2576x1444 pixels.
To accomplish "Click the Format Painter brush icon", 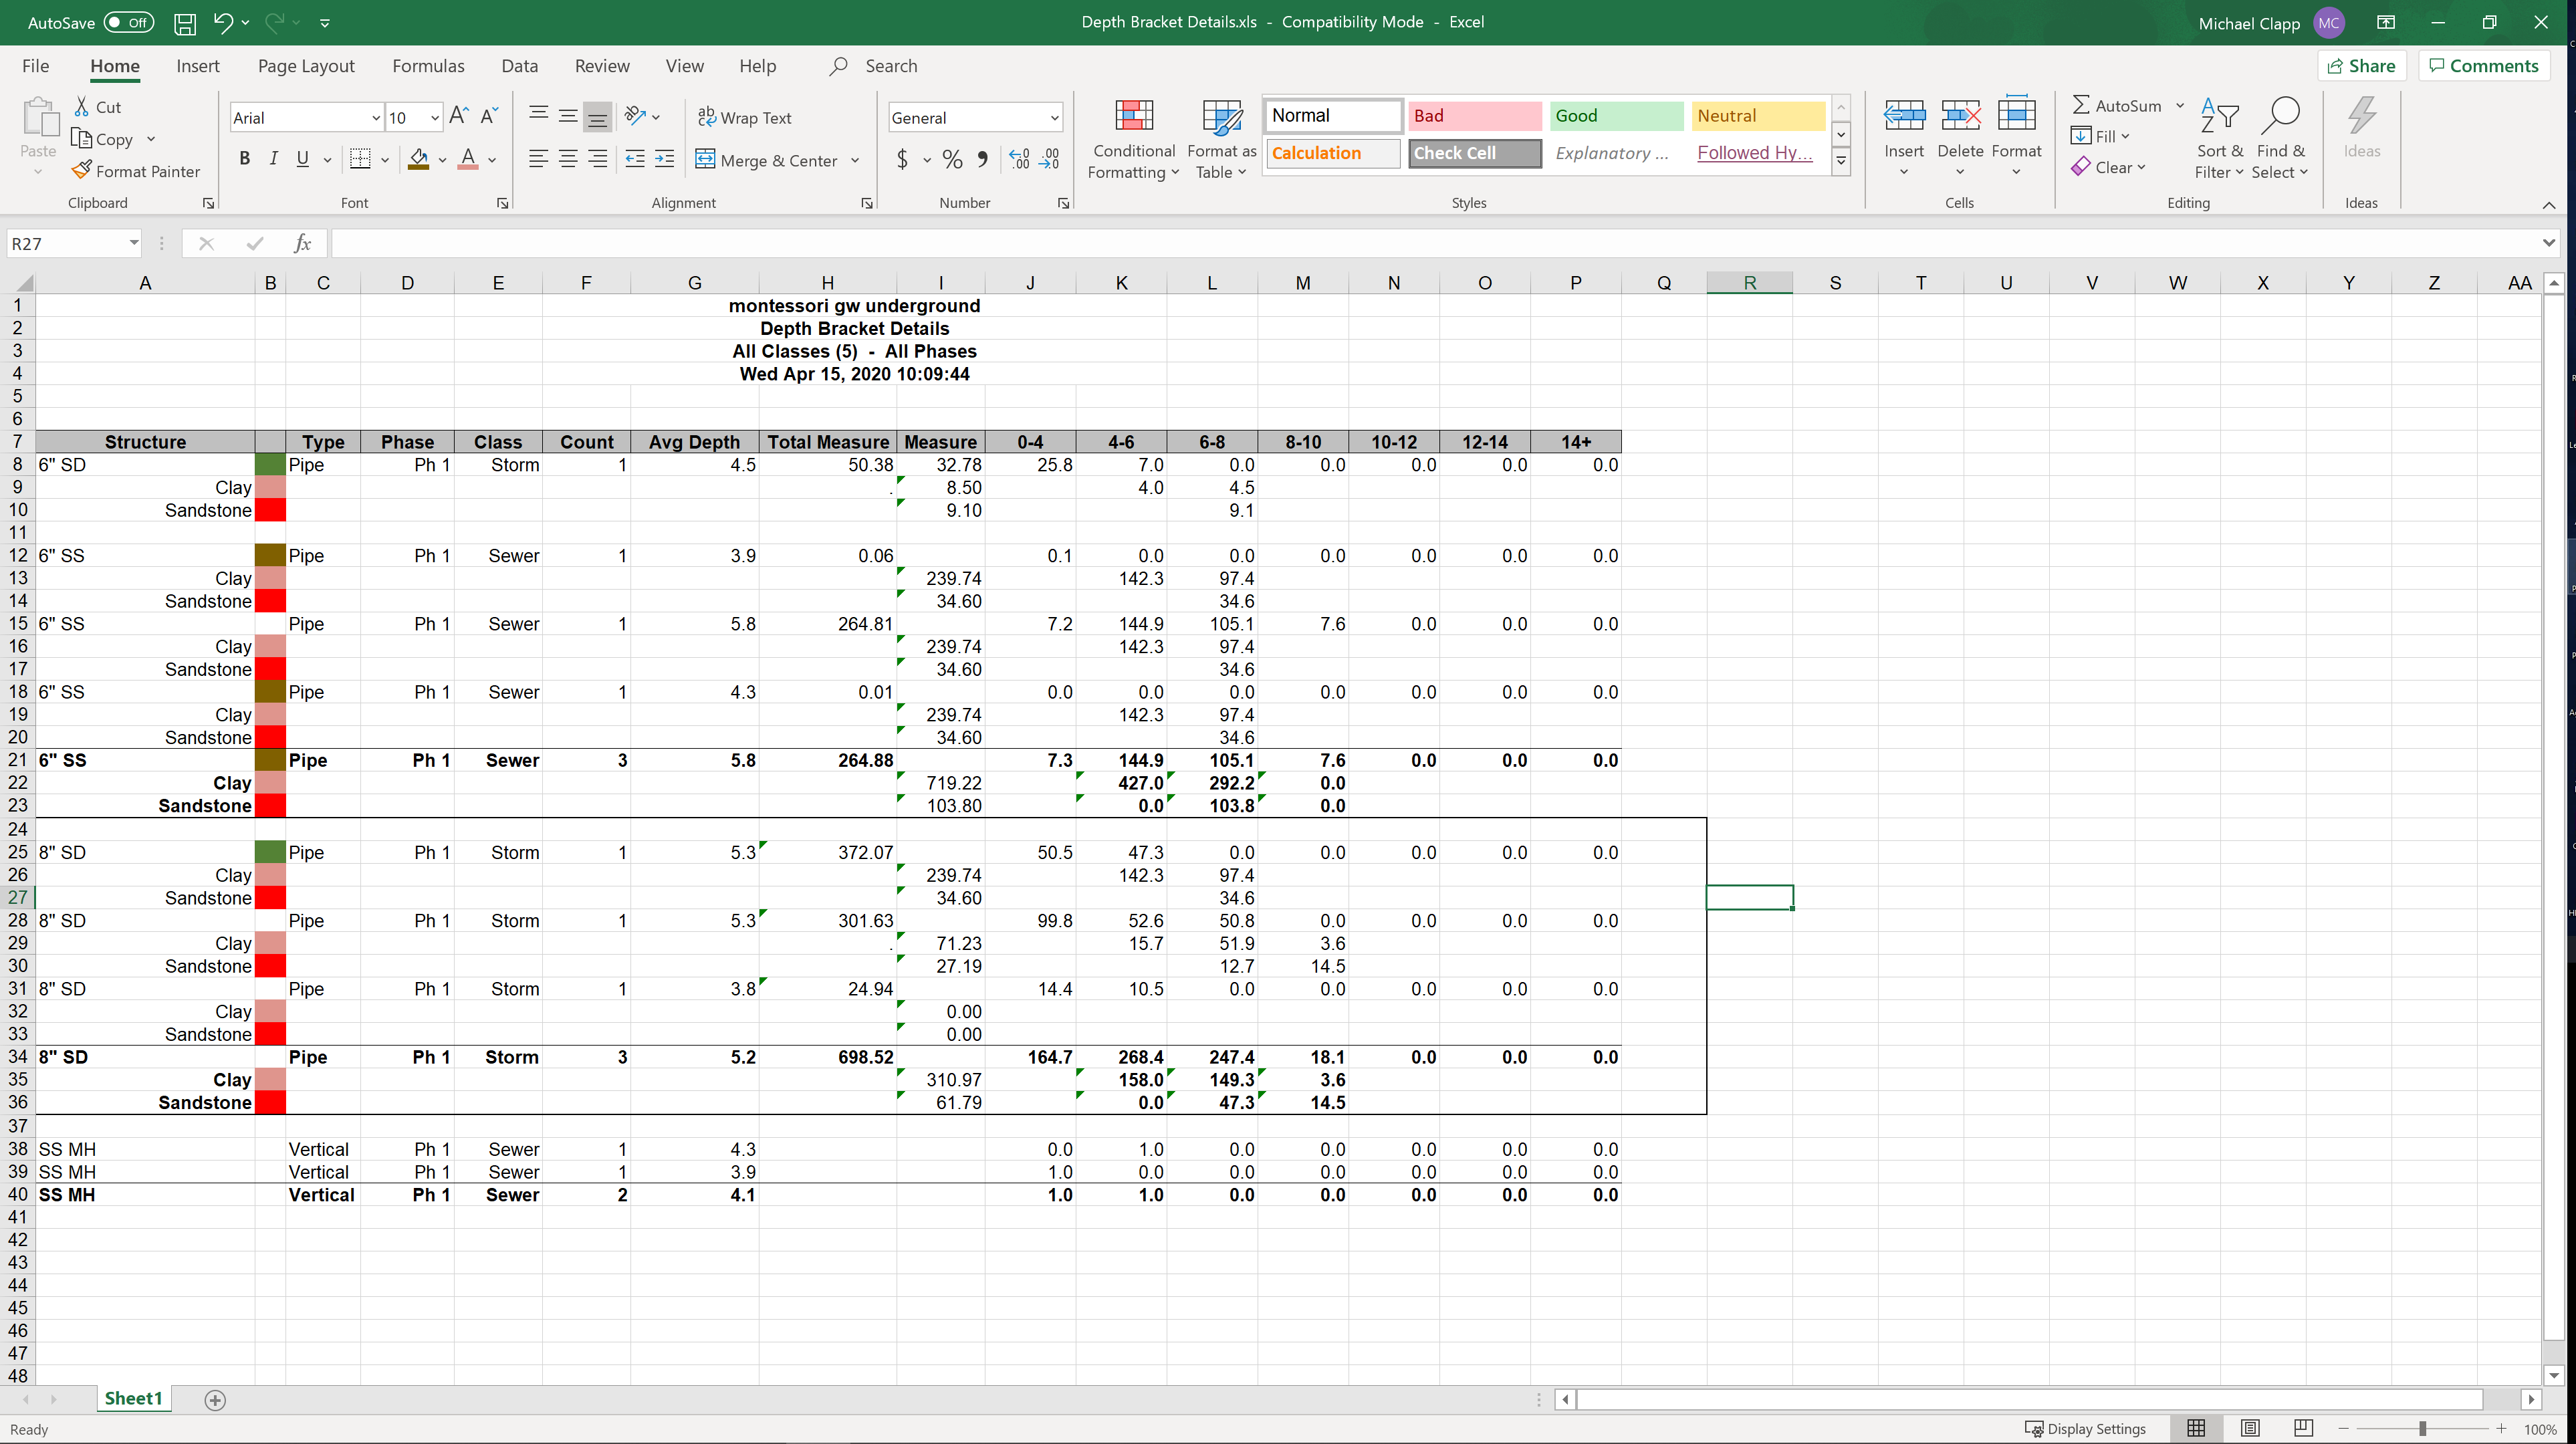I will click(x=82, y=171).
